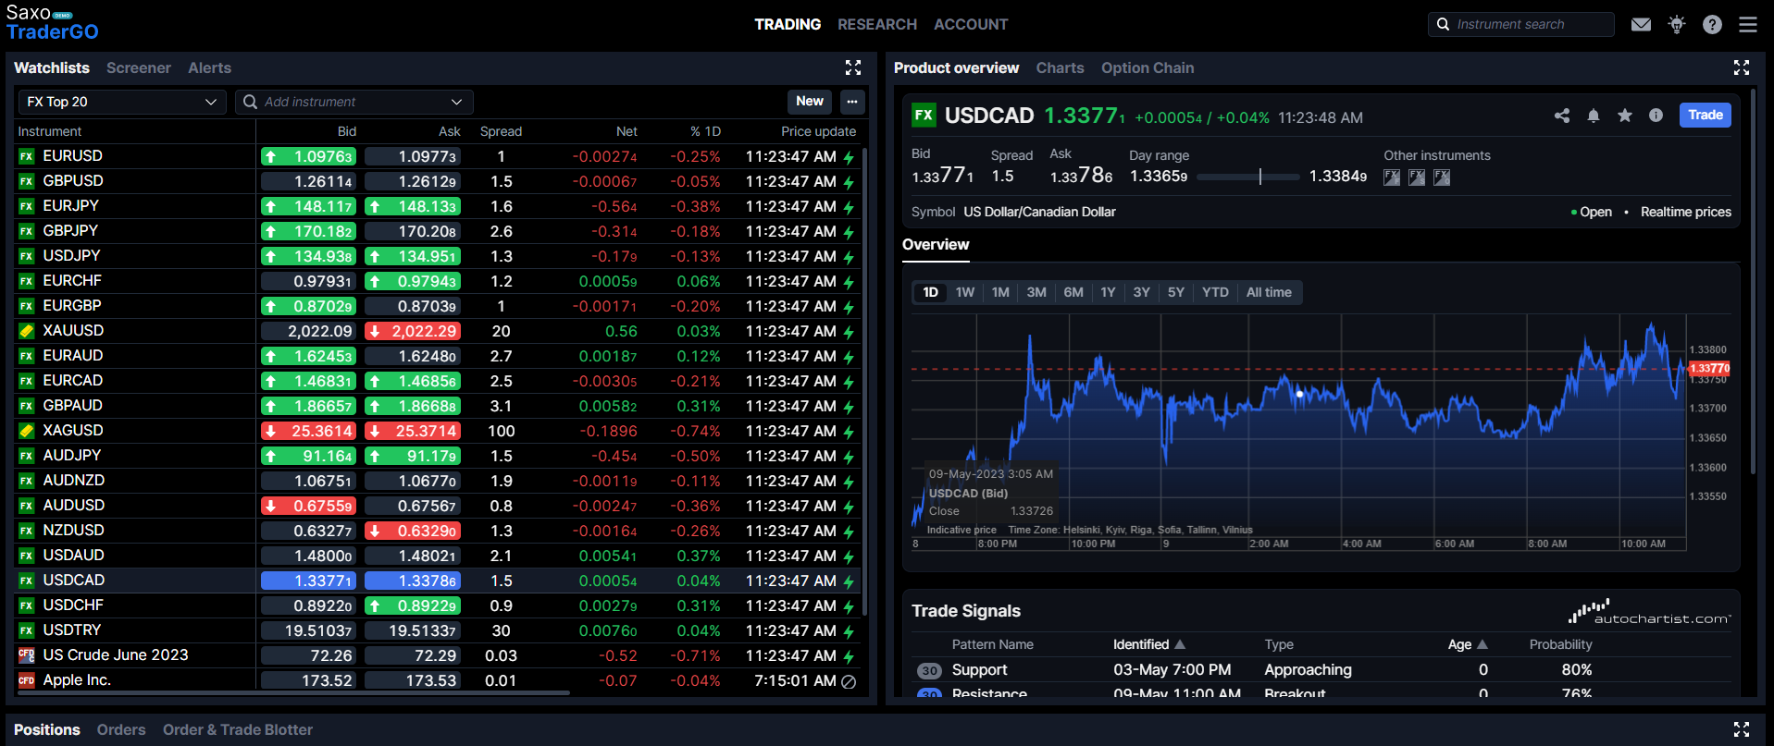Viewport: 1774px width, 746px height.
Task: Click the Day range slider marker
Action: click(x=1260, y=177)
